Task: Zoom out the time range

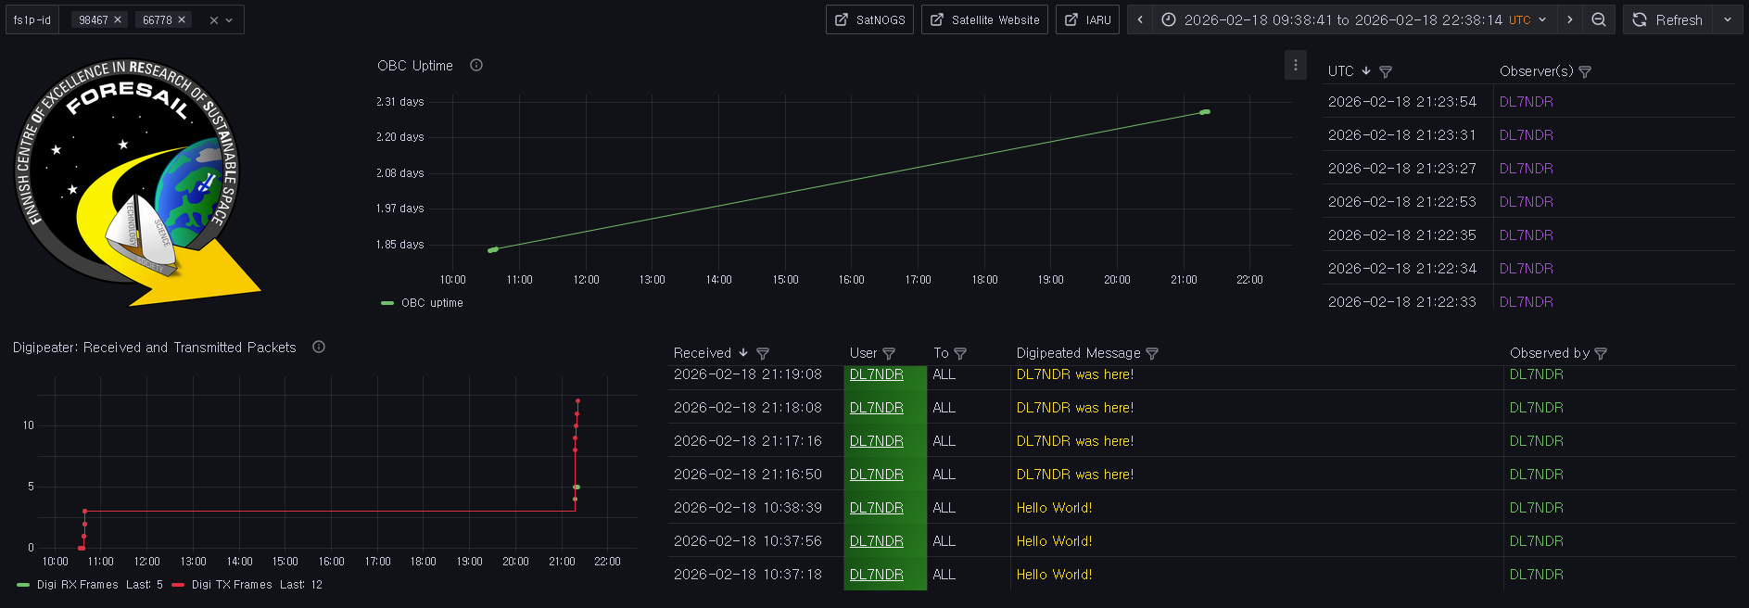Action: 1599,19
